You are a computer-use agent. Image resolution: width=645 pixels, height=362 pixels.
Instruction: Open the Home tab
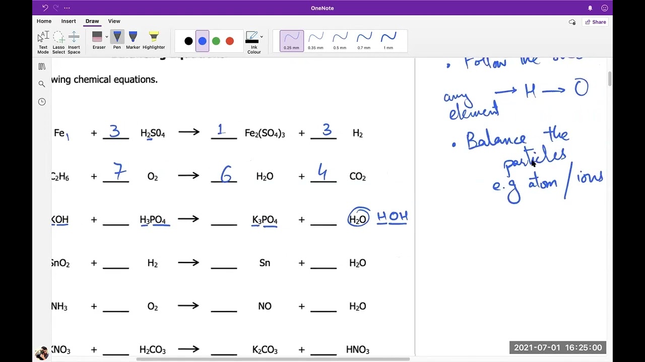44,21
